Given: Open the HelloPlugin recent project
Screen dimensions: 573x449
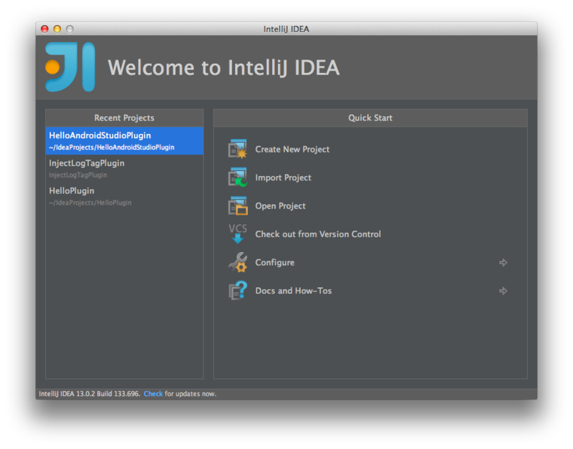Looking at the screenshot, I should coord(124,196).
